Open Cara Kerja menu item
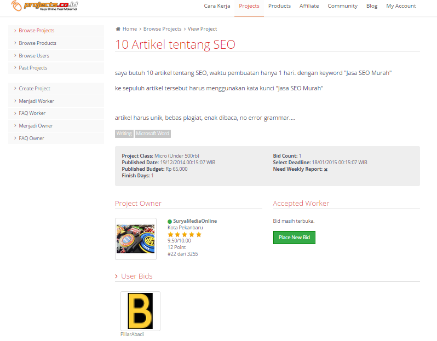437x341 pixels. (217, 6)
